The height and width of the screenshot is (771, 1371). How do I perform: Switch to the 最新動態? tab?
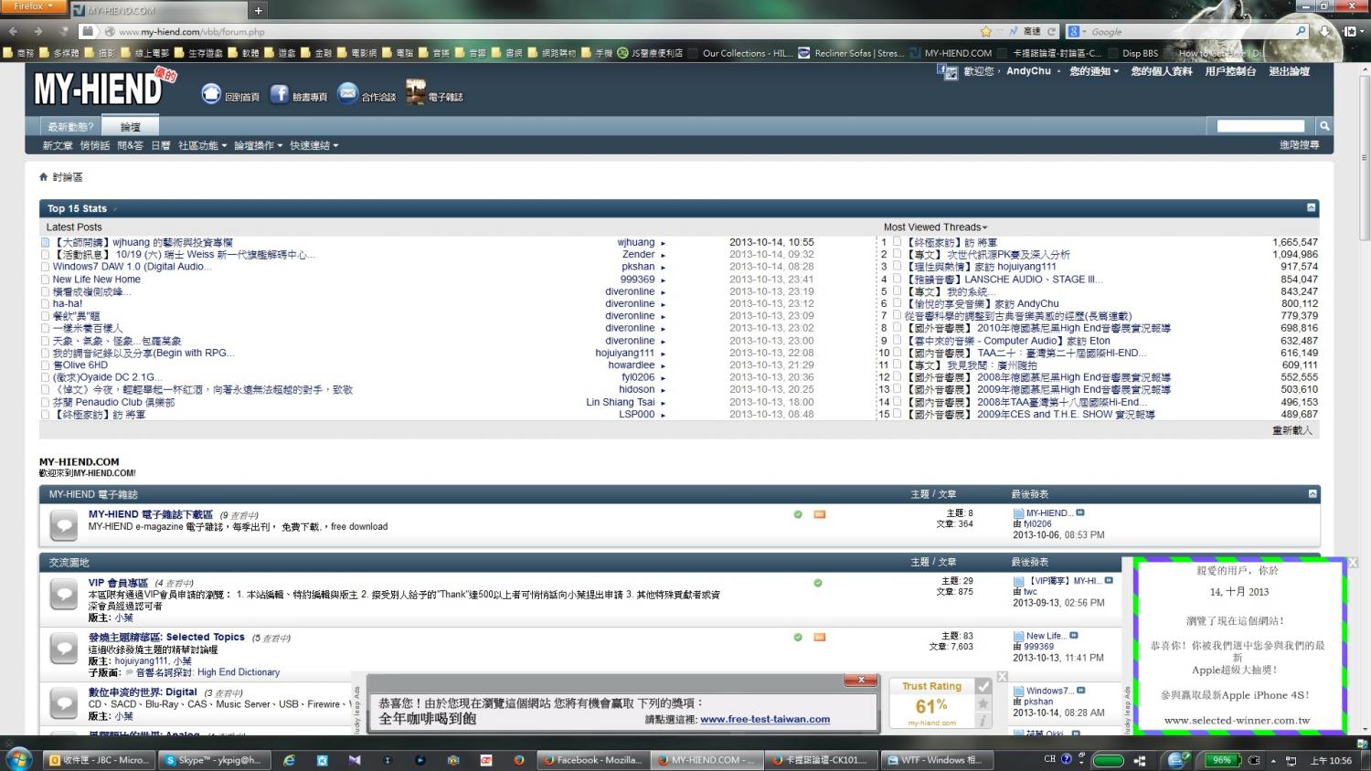point(70,127)
